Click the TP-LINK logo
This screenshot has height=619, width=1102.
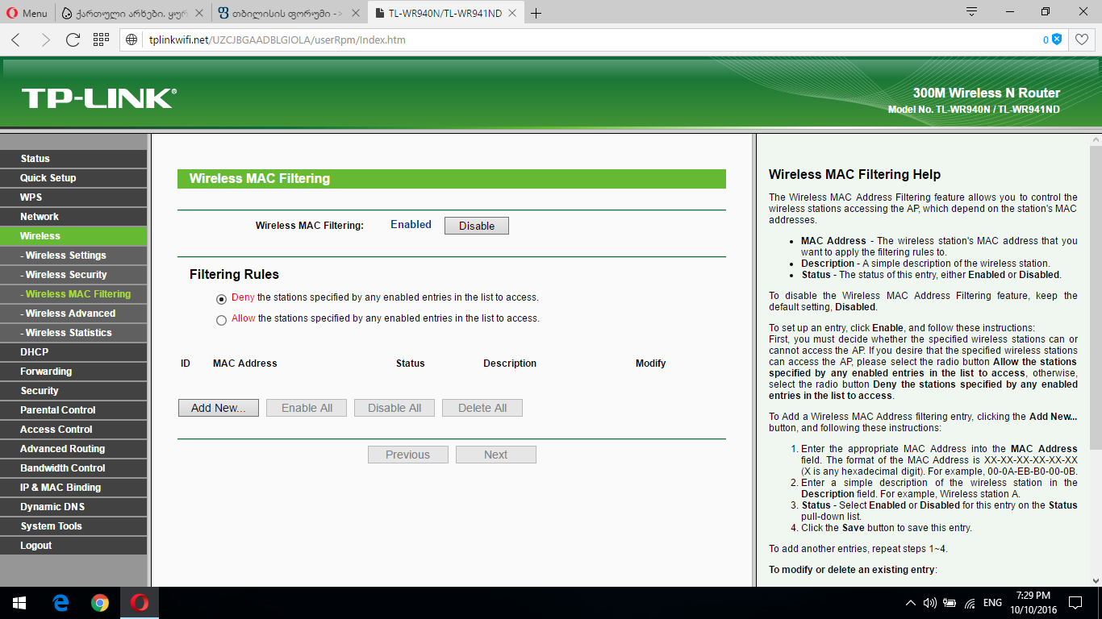(x=98, y=98)
